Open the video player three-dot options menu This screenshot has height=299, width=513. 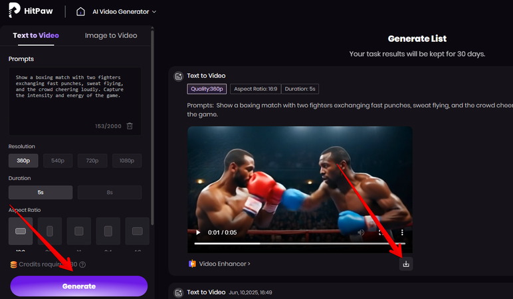(402, 233)
